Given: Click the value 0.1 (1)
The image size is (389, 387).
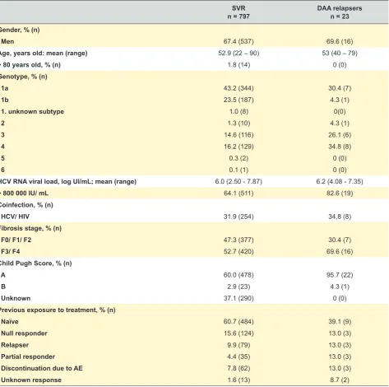Looking at the screenshot, I should (x=238, y=170).
